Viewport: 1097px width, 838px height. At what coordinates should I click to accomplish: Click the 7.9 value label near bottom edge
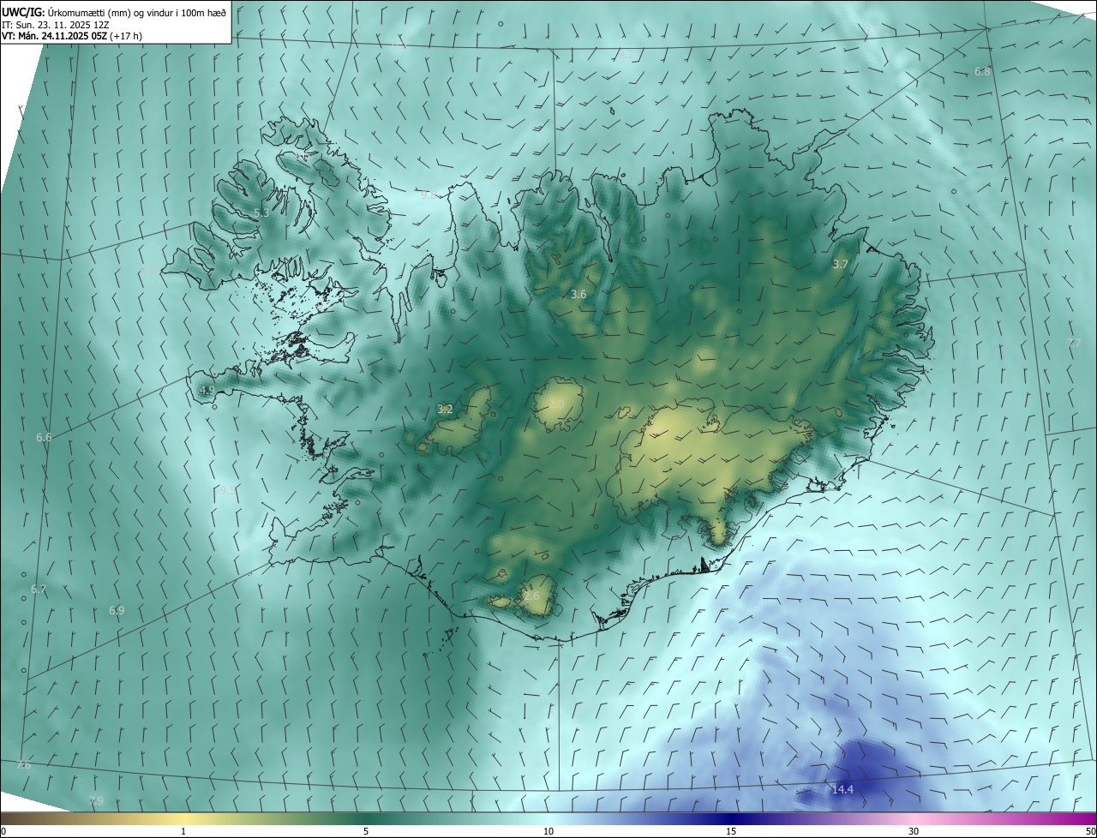tap(96, 800)
